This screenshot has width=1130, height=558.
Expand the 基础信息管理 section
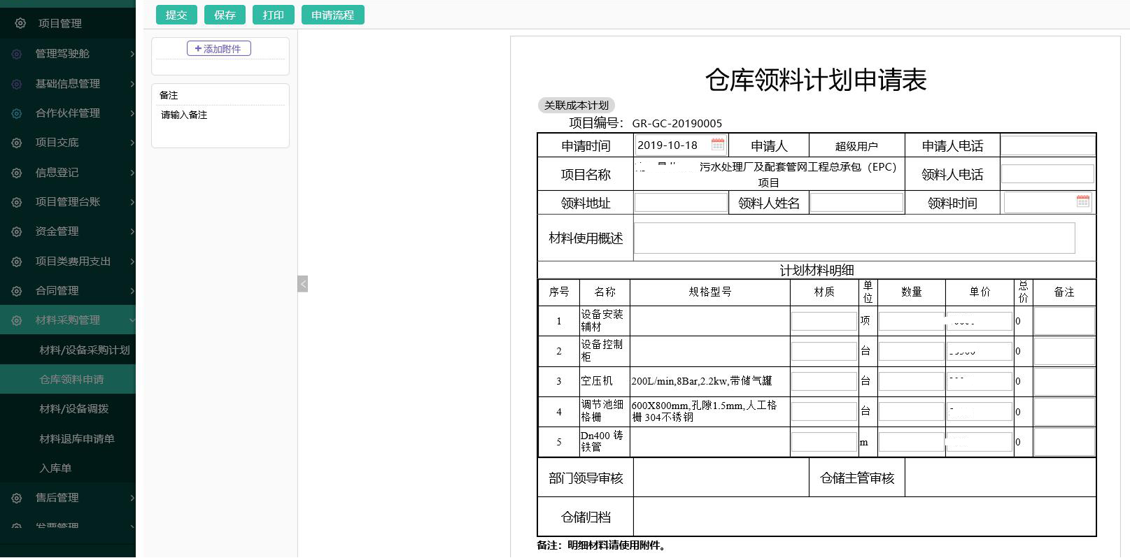pyautogui.click(x=68, y=84)
